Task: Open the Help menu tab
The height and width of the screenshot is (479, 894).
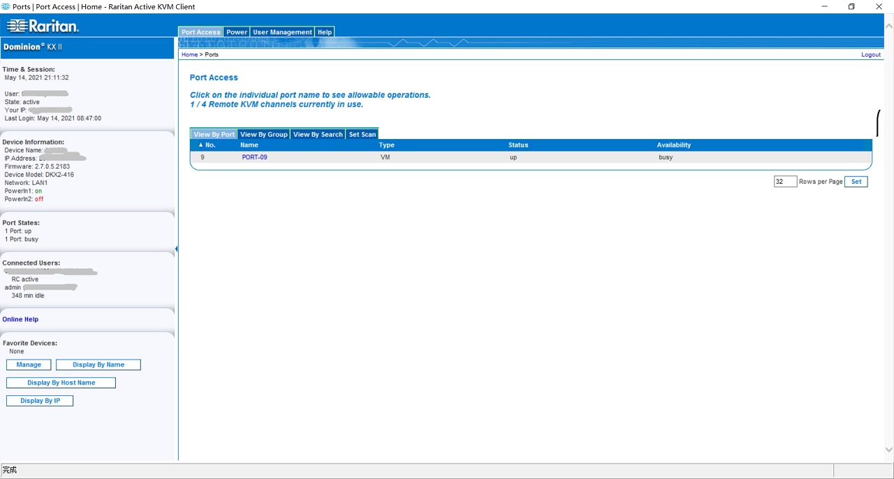Action: coord(325,32)
